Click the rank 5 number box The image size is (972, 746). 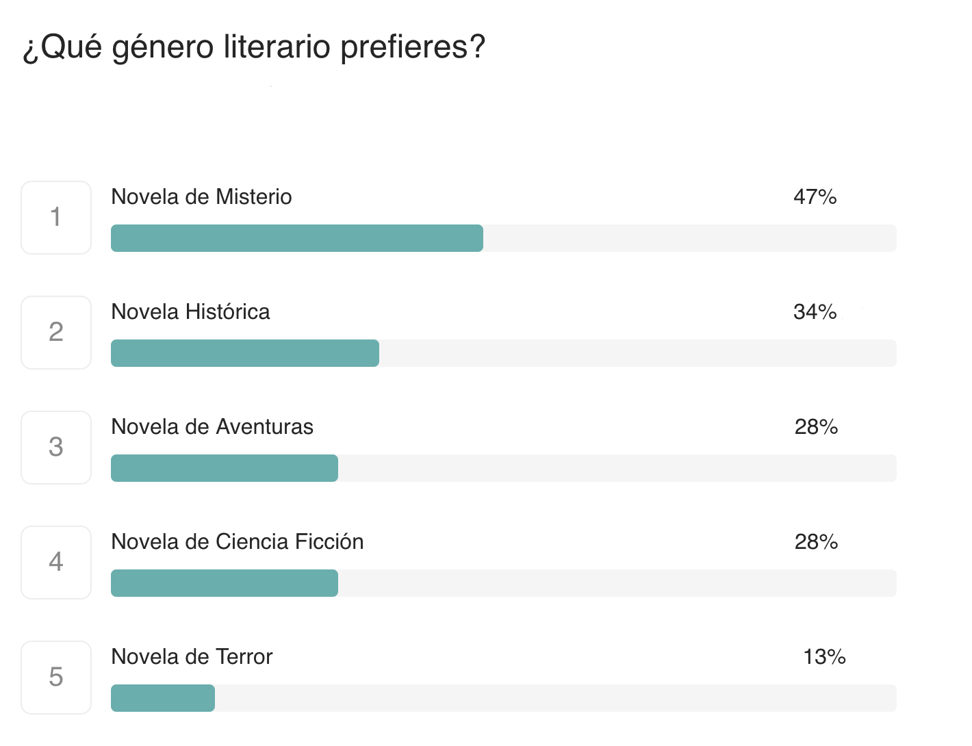click(x=56, y=678)
